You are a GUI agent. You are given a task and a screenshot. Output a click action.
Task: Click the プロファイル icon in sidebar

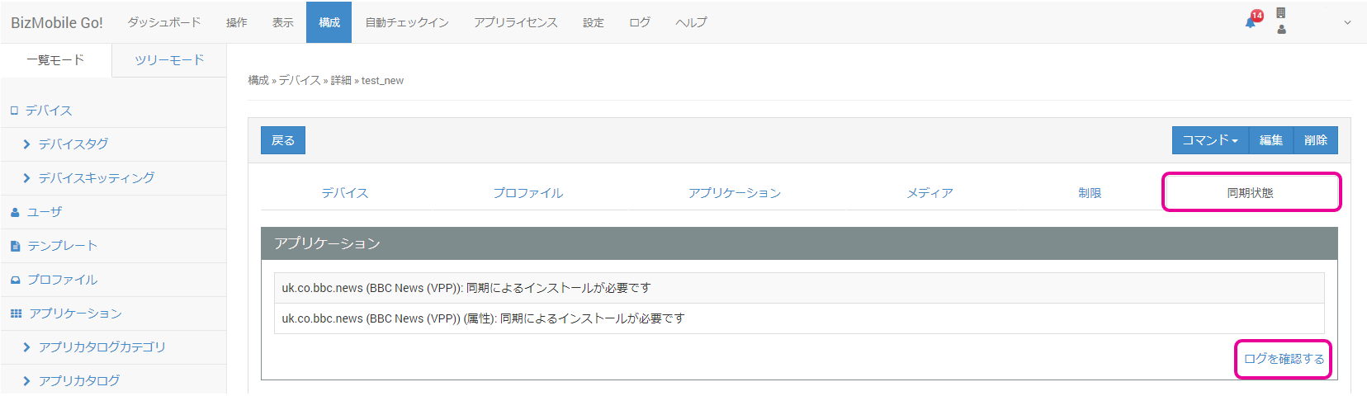15,280
